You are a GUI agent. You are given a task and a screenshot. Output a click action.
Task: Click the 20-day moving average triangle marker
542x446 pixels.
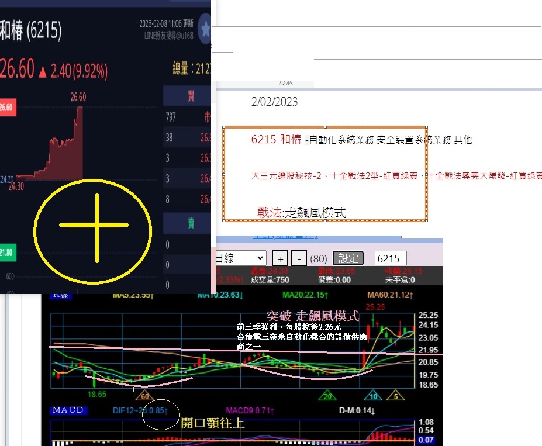click(327, 396)
